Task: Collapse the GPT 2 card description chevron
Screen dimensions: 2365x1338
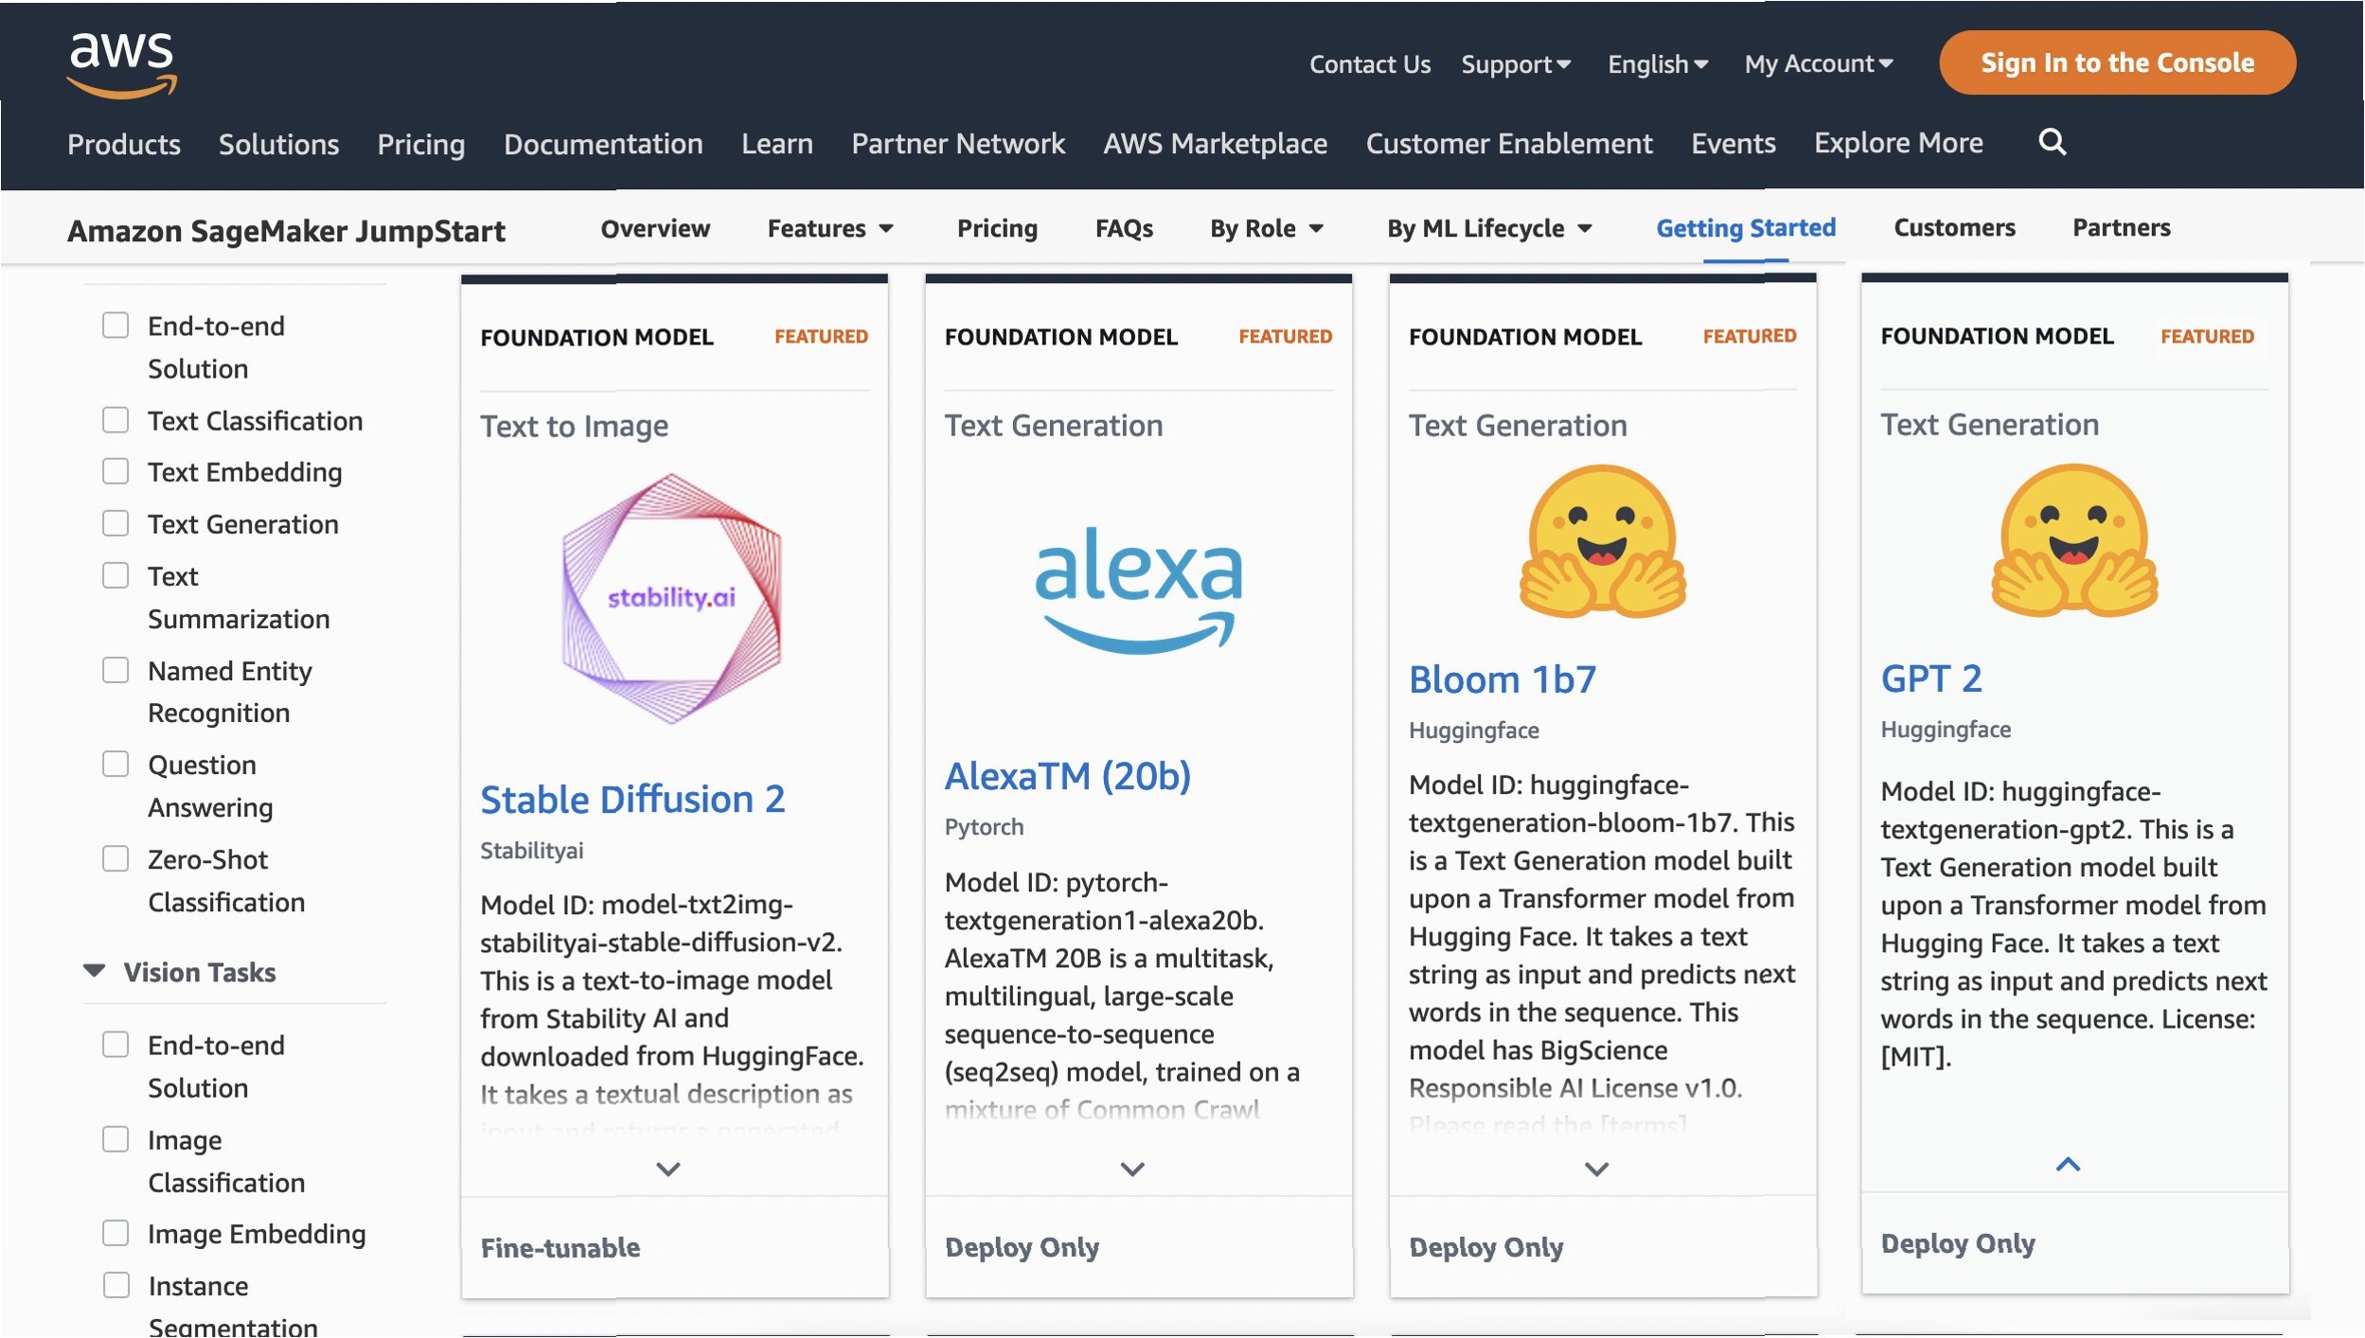Action: point(2068,1164)
